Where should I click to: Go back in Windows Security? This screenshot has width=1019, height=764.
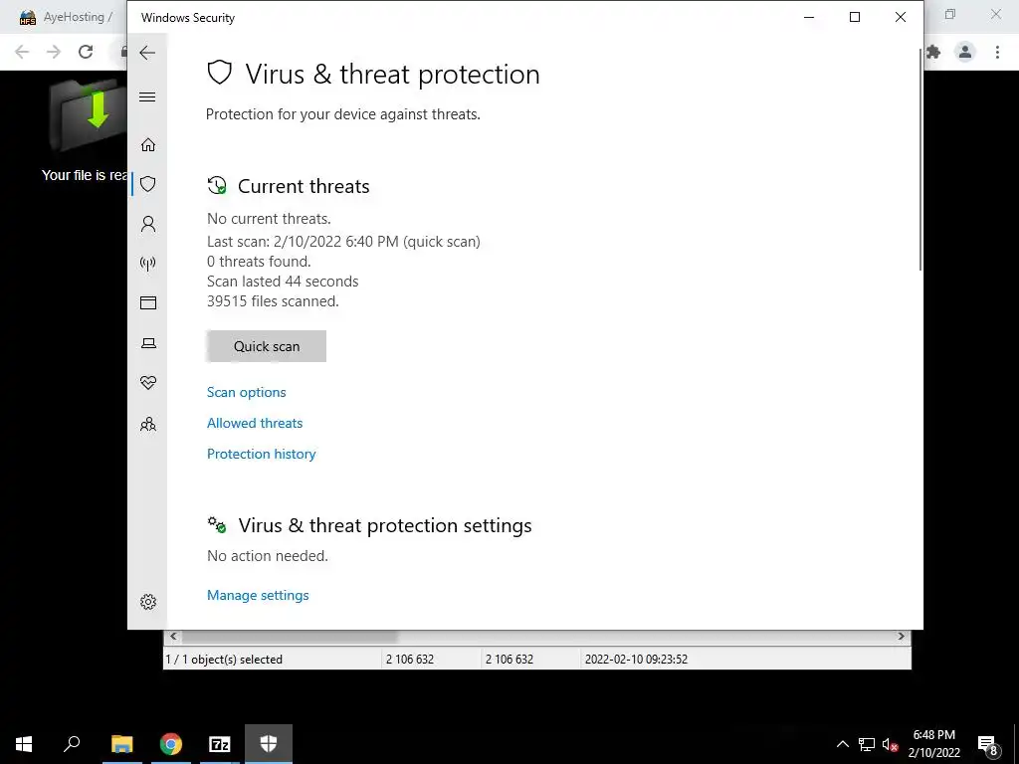[147, 53]
